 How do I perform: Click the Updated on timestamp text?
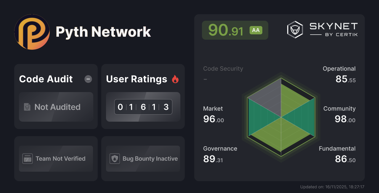pos(332,187)
